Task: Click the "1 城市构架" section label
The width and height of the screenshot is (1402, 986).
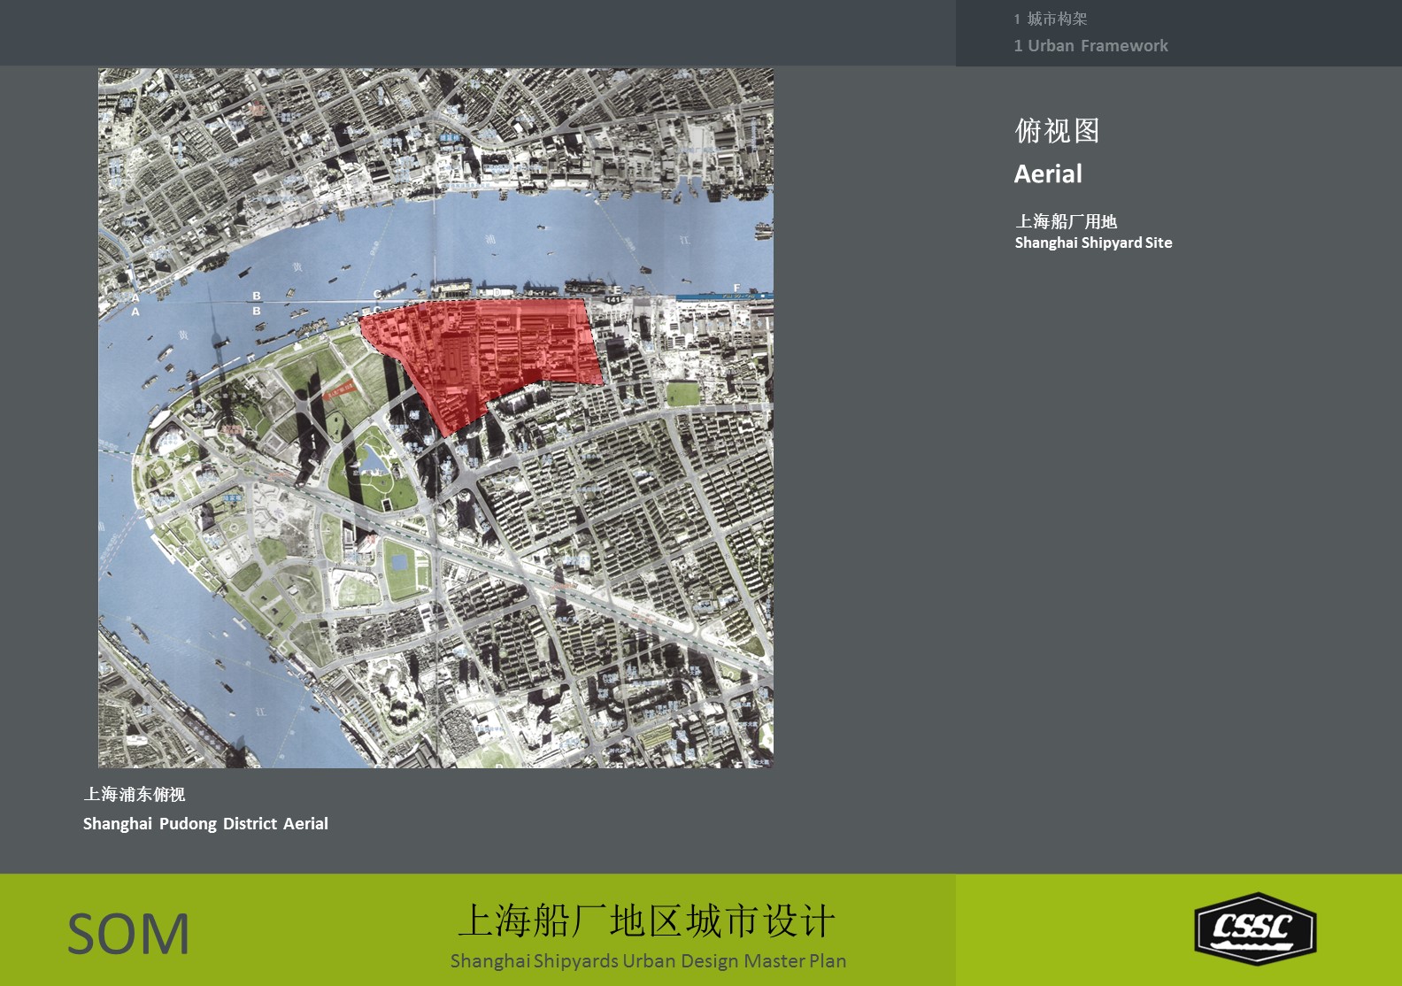Action: 1051,19
